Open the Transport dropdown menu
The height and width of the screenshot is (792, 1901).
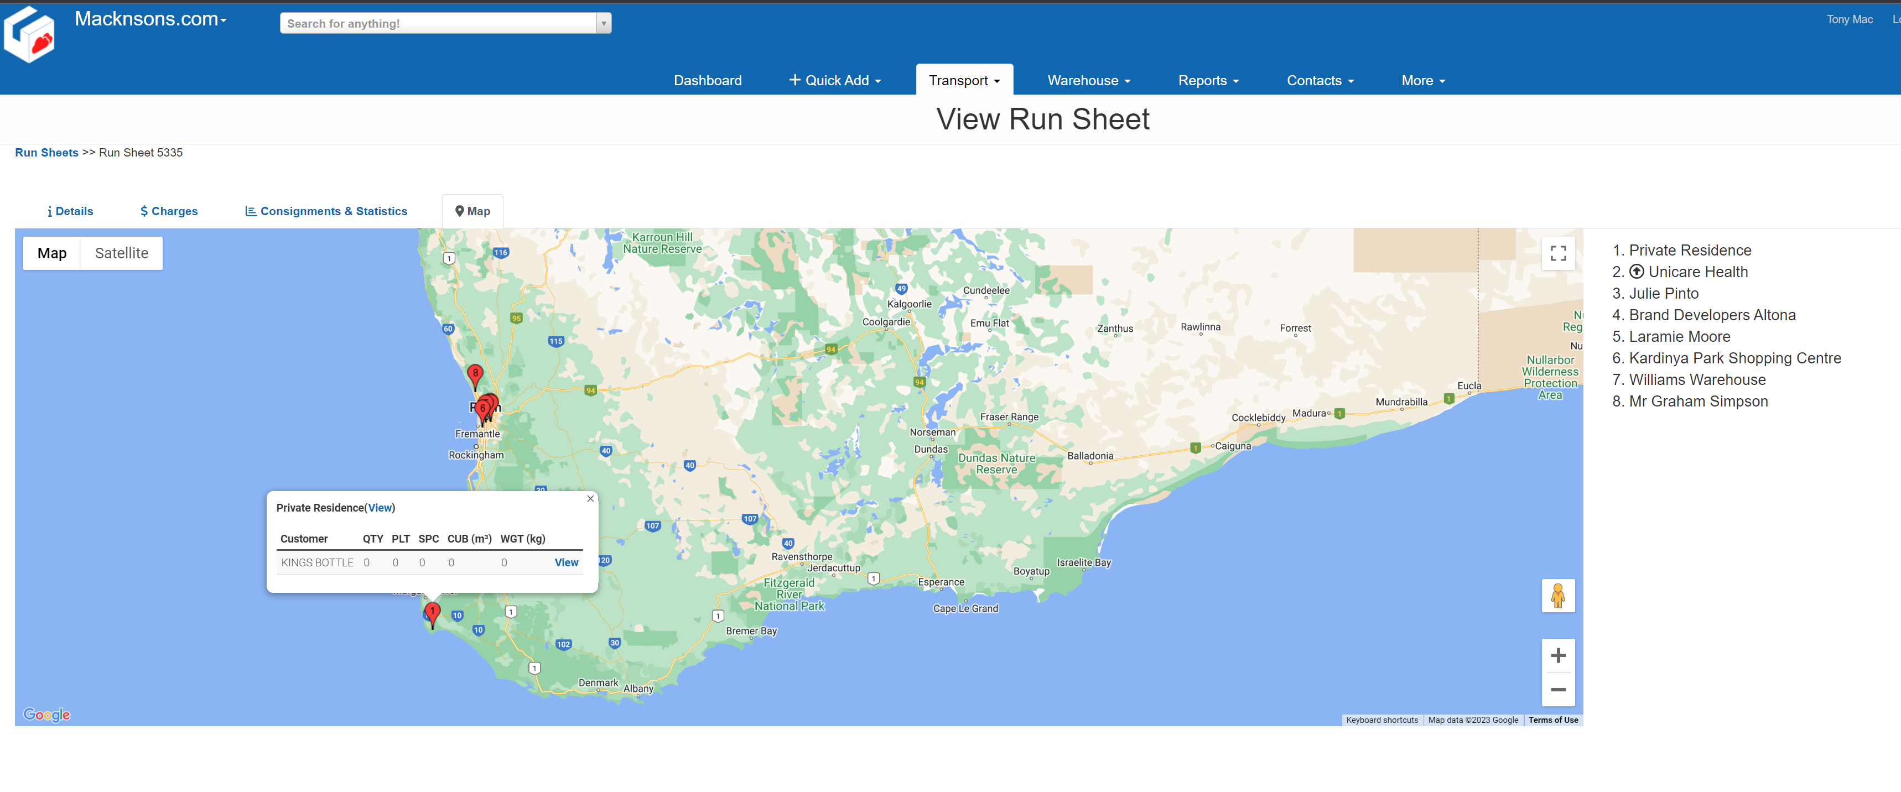pos(964,80)
